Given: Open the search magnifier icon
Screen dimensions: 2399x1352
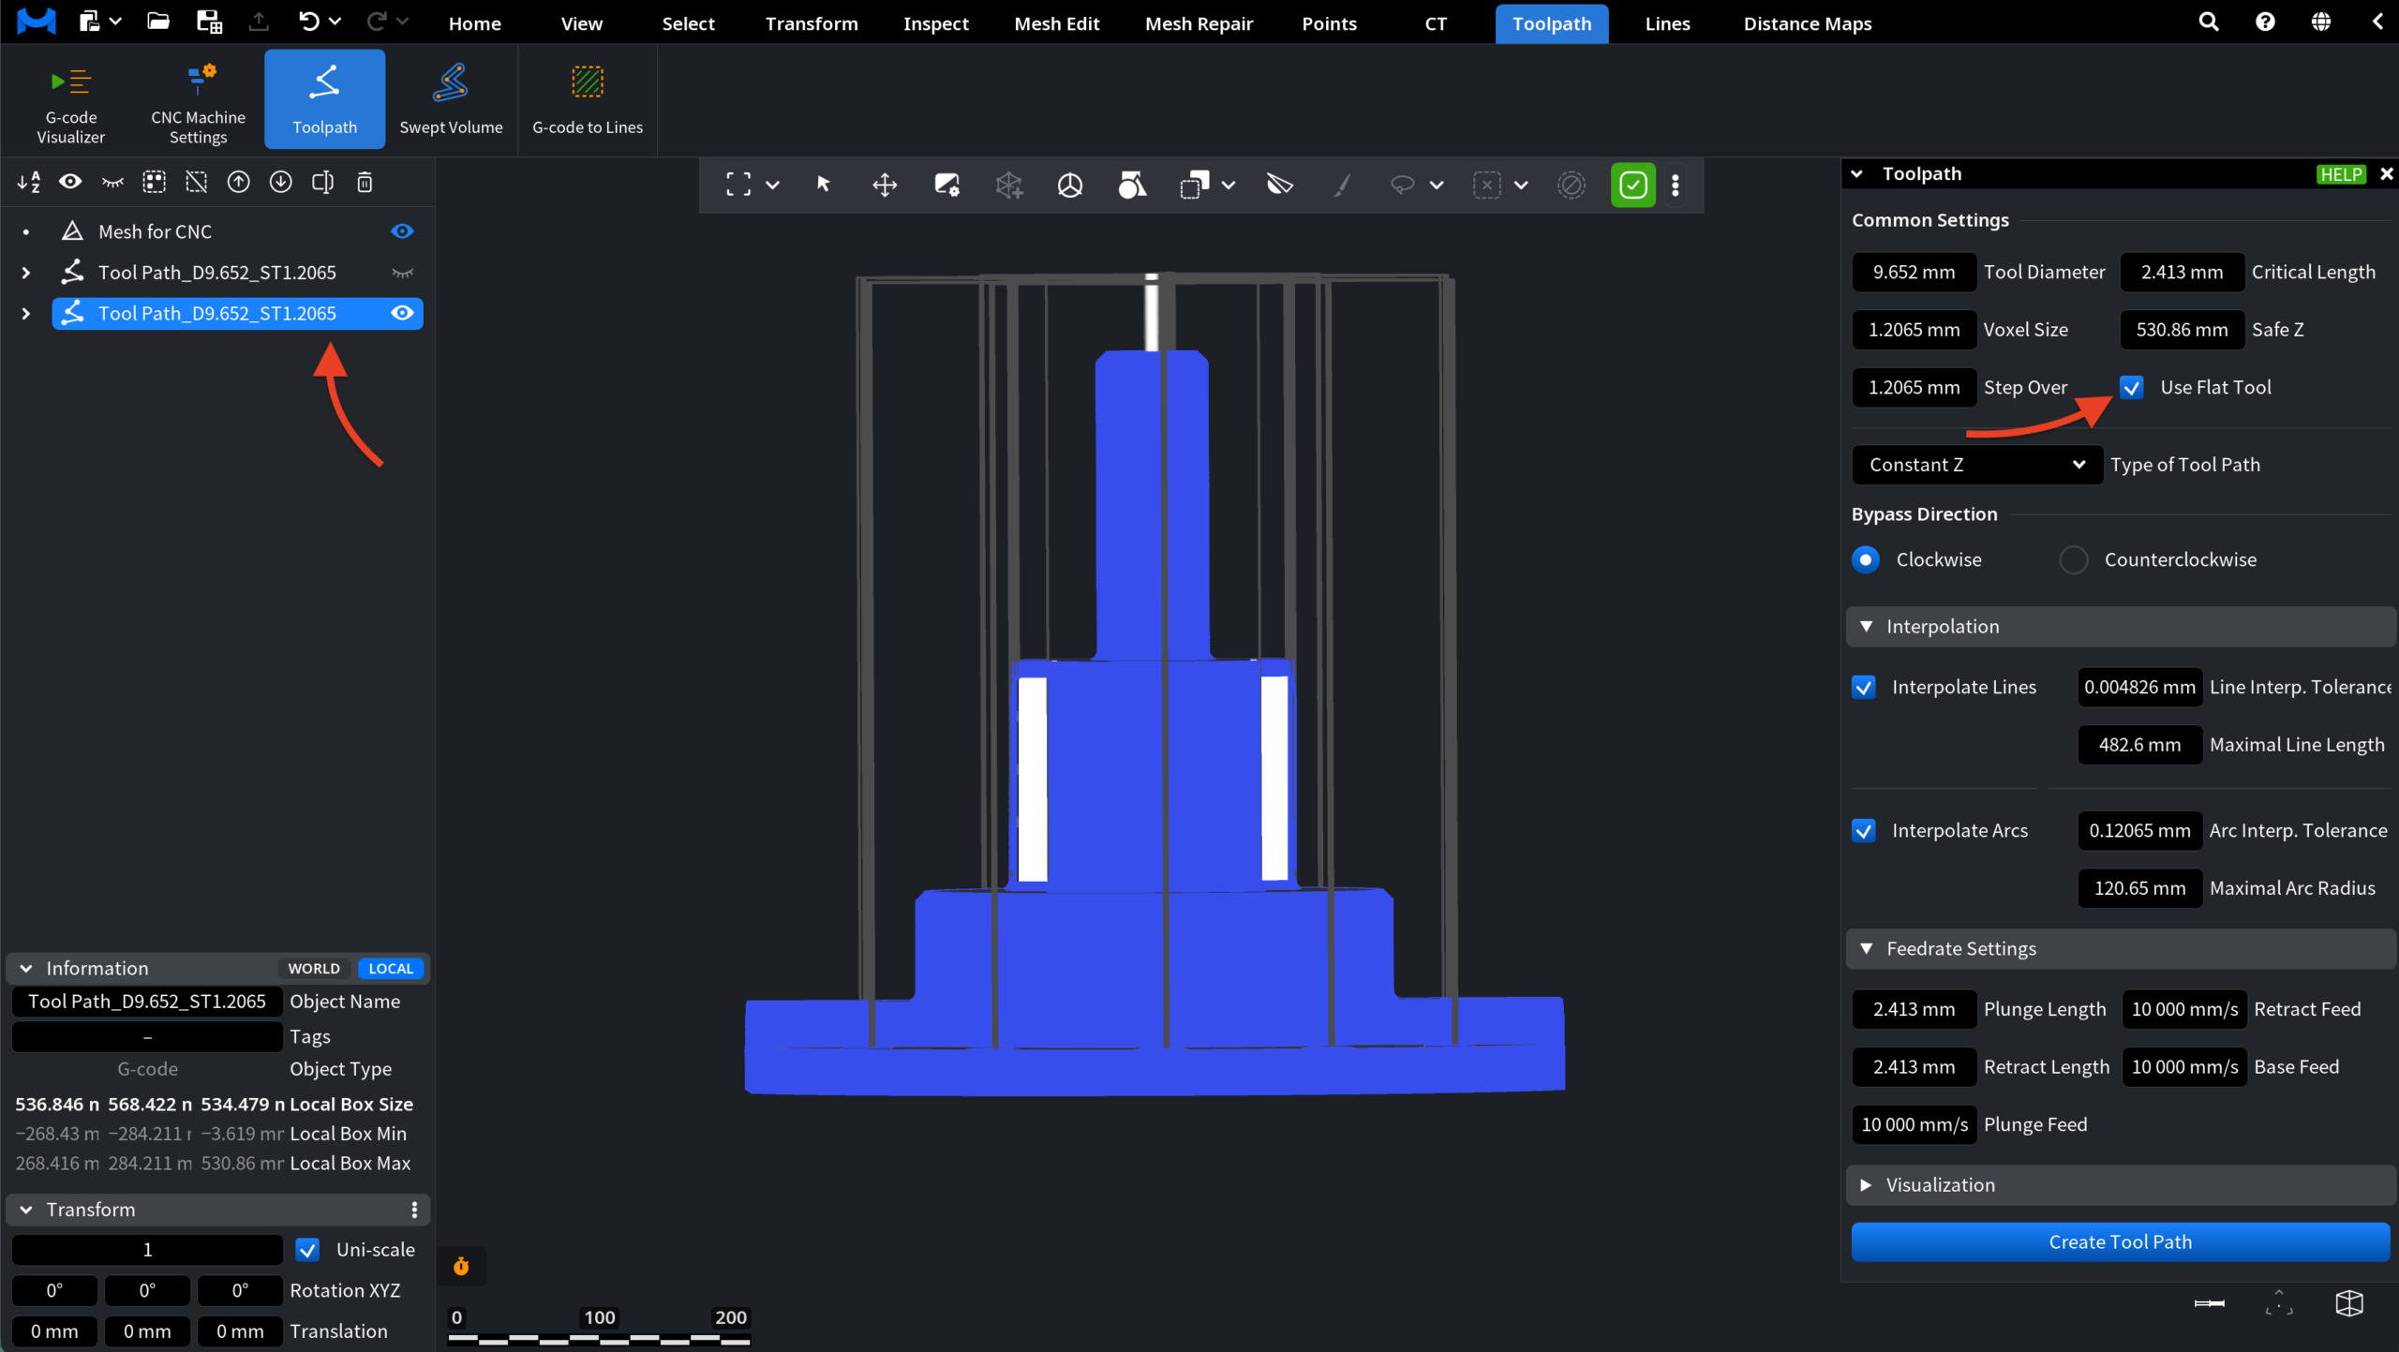Looking at the screenshot, I should (2209, 22).
